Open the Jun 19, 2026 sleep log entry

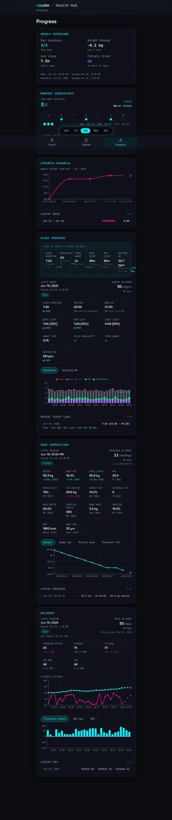tap(86, 426)
